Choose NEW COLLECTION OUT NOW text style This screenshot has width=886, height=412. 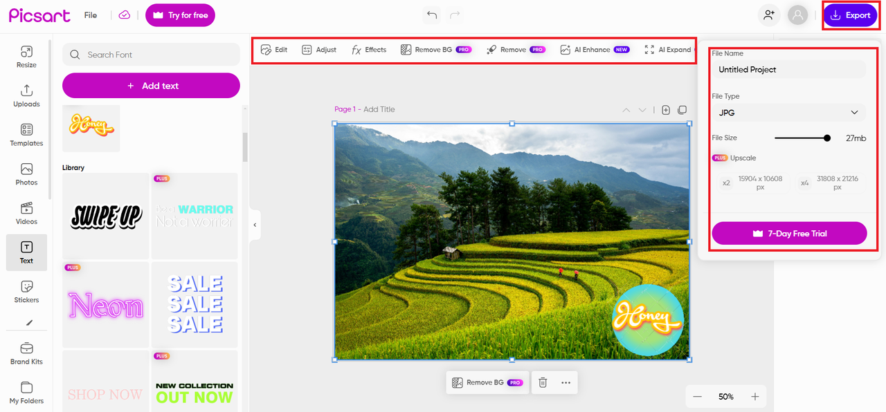tap(195, 381)
